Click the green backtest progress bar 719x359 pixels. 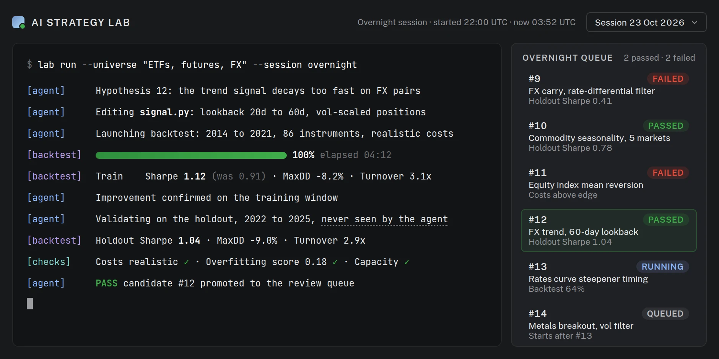click(191, 155)
